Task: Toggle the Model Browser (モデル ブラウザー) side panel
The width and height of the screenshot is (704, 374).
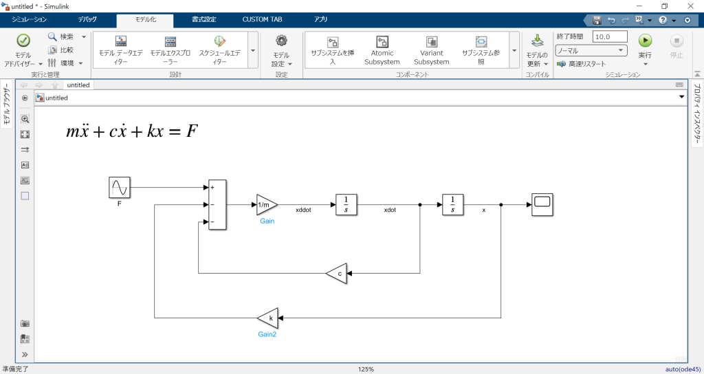Action: pos(6,103)
